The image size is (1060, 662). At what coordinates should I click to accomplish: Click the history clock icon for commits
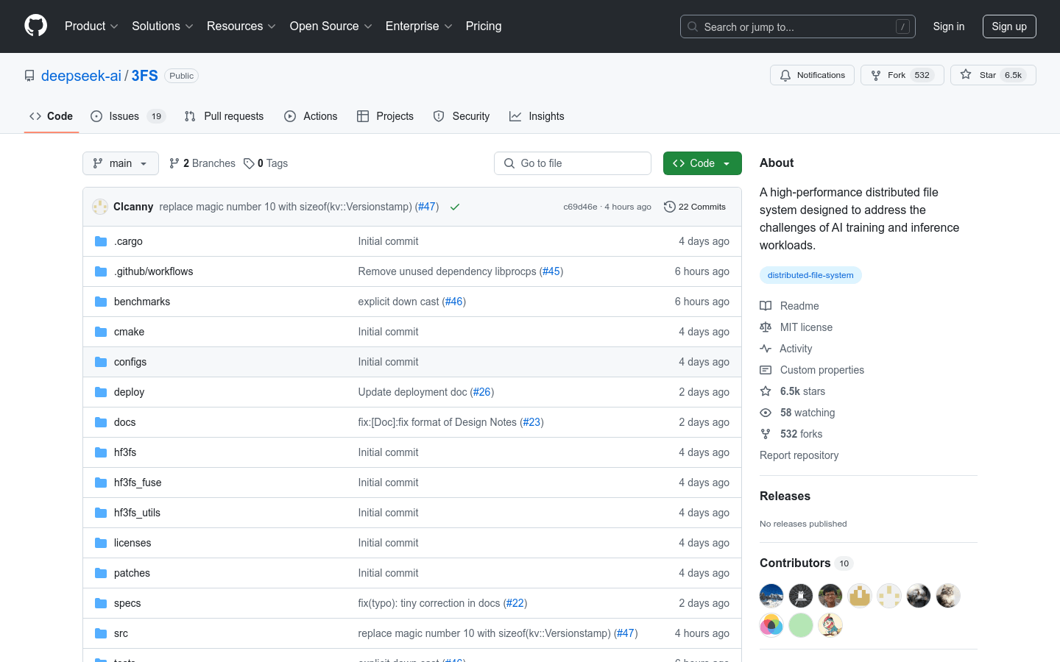click(x=669, y=207)
